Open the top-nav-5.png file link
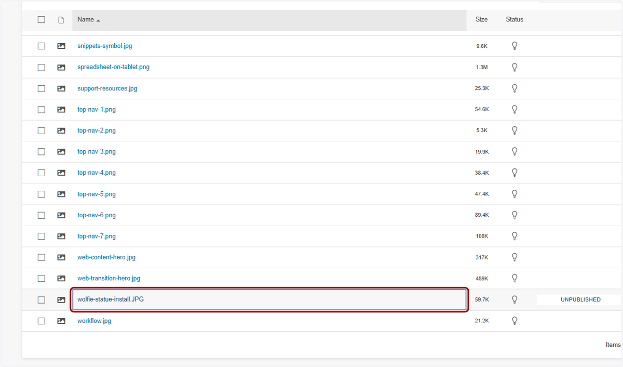The height and width of the screenshot is (367, 623). tap(97, 194)
